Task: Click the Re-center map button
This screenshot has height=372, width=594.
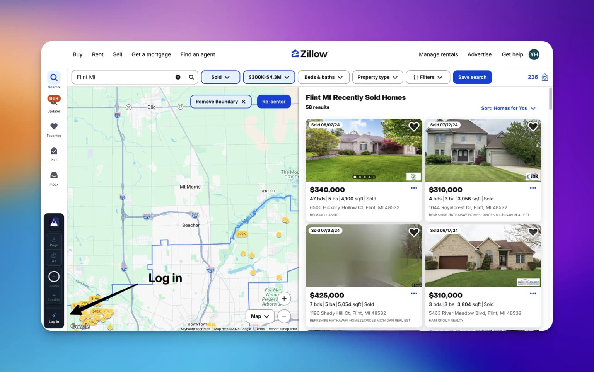Action: pyautogui.click(x=274, y=102)
